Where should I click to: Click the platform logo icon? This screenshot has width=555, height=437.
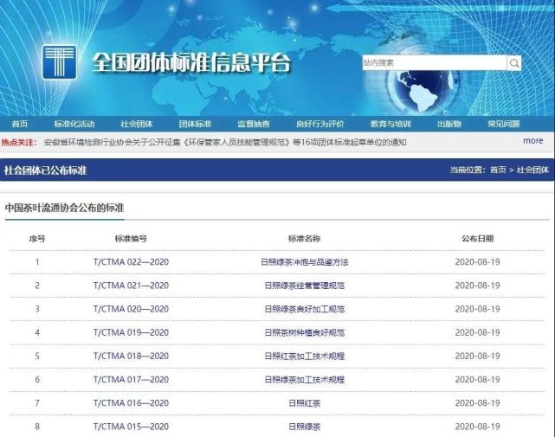pyautogui.click(x=59, y=62)
